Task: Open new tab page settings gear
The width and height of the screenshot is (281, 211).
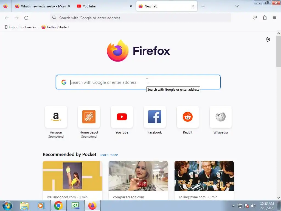Action: (268, 40)
